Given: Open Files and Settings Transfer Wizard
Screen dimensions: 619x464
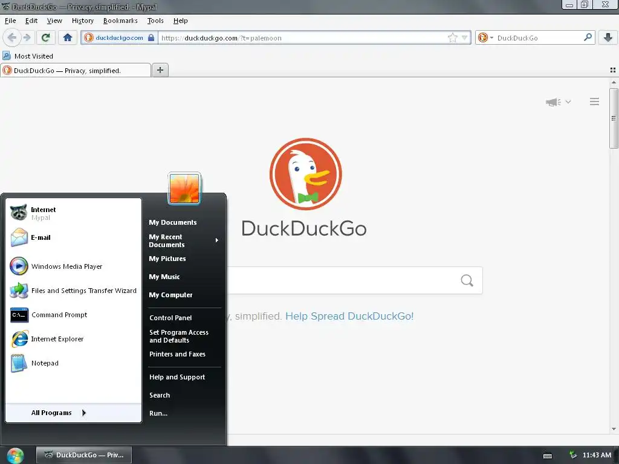Looking at the screenshot, I should [x=73, y=291].
